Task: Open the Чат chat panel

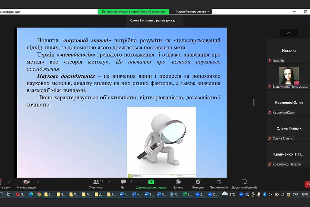Action: coord(123,184)
